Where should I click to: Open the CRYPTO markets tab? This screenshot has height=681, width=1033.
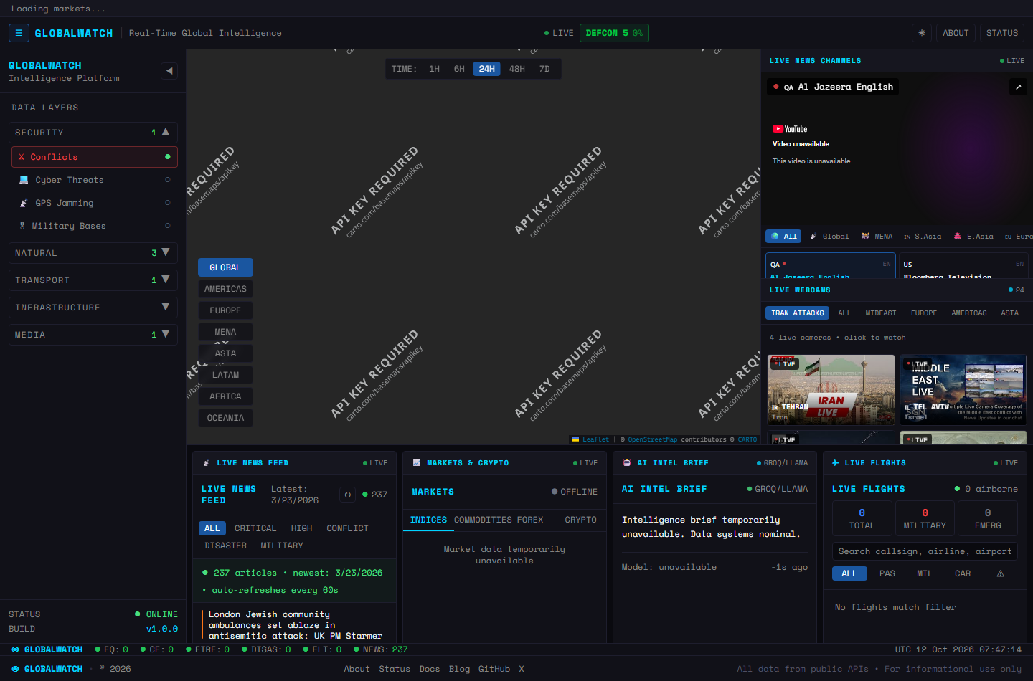tap(580, 520)
